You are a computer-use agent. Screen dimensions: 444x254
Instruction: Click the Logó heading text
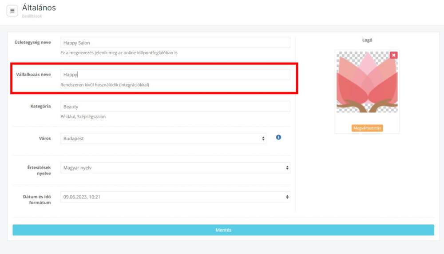click(367, 40)
